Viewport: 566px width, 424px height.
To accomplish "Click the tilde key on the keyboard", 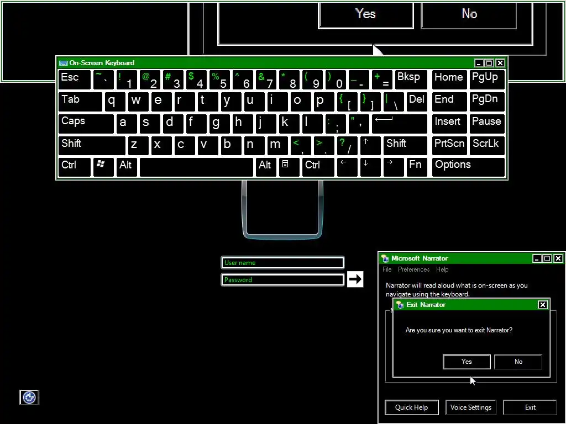I will point(103,79).
